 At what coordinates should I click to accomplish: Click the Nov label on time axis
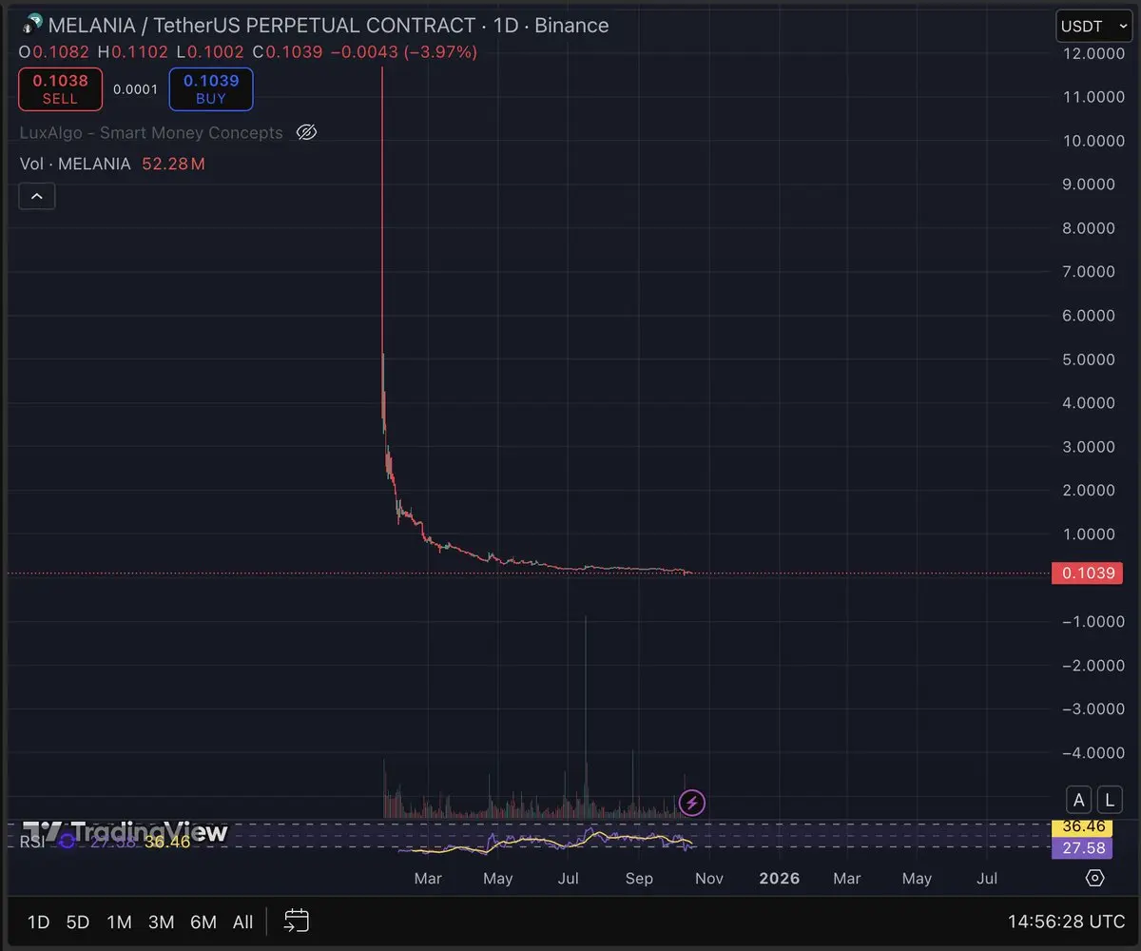point(709,879)
